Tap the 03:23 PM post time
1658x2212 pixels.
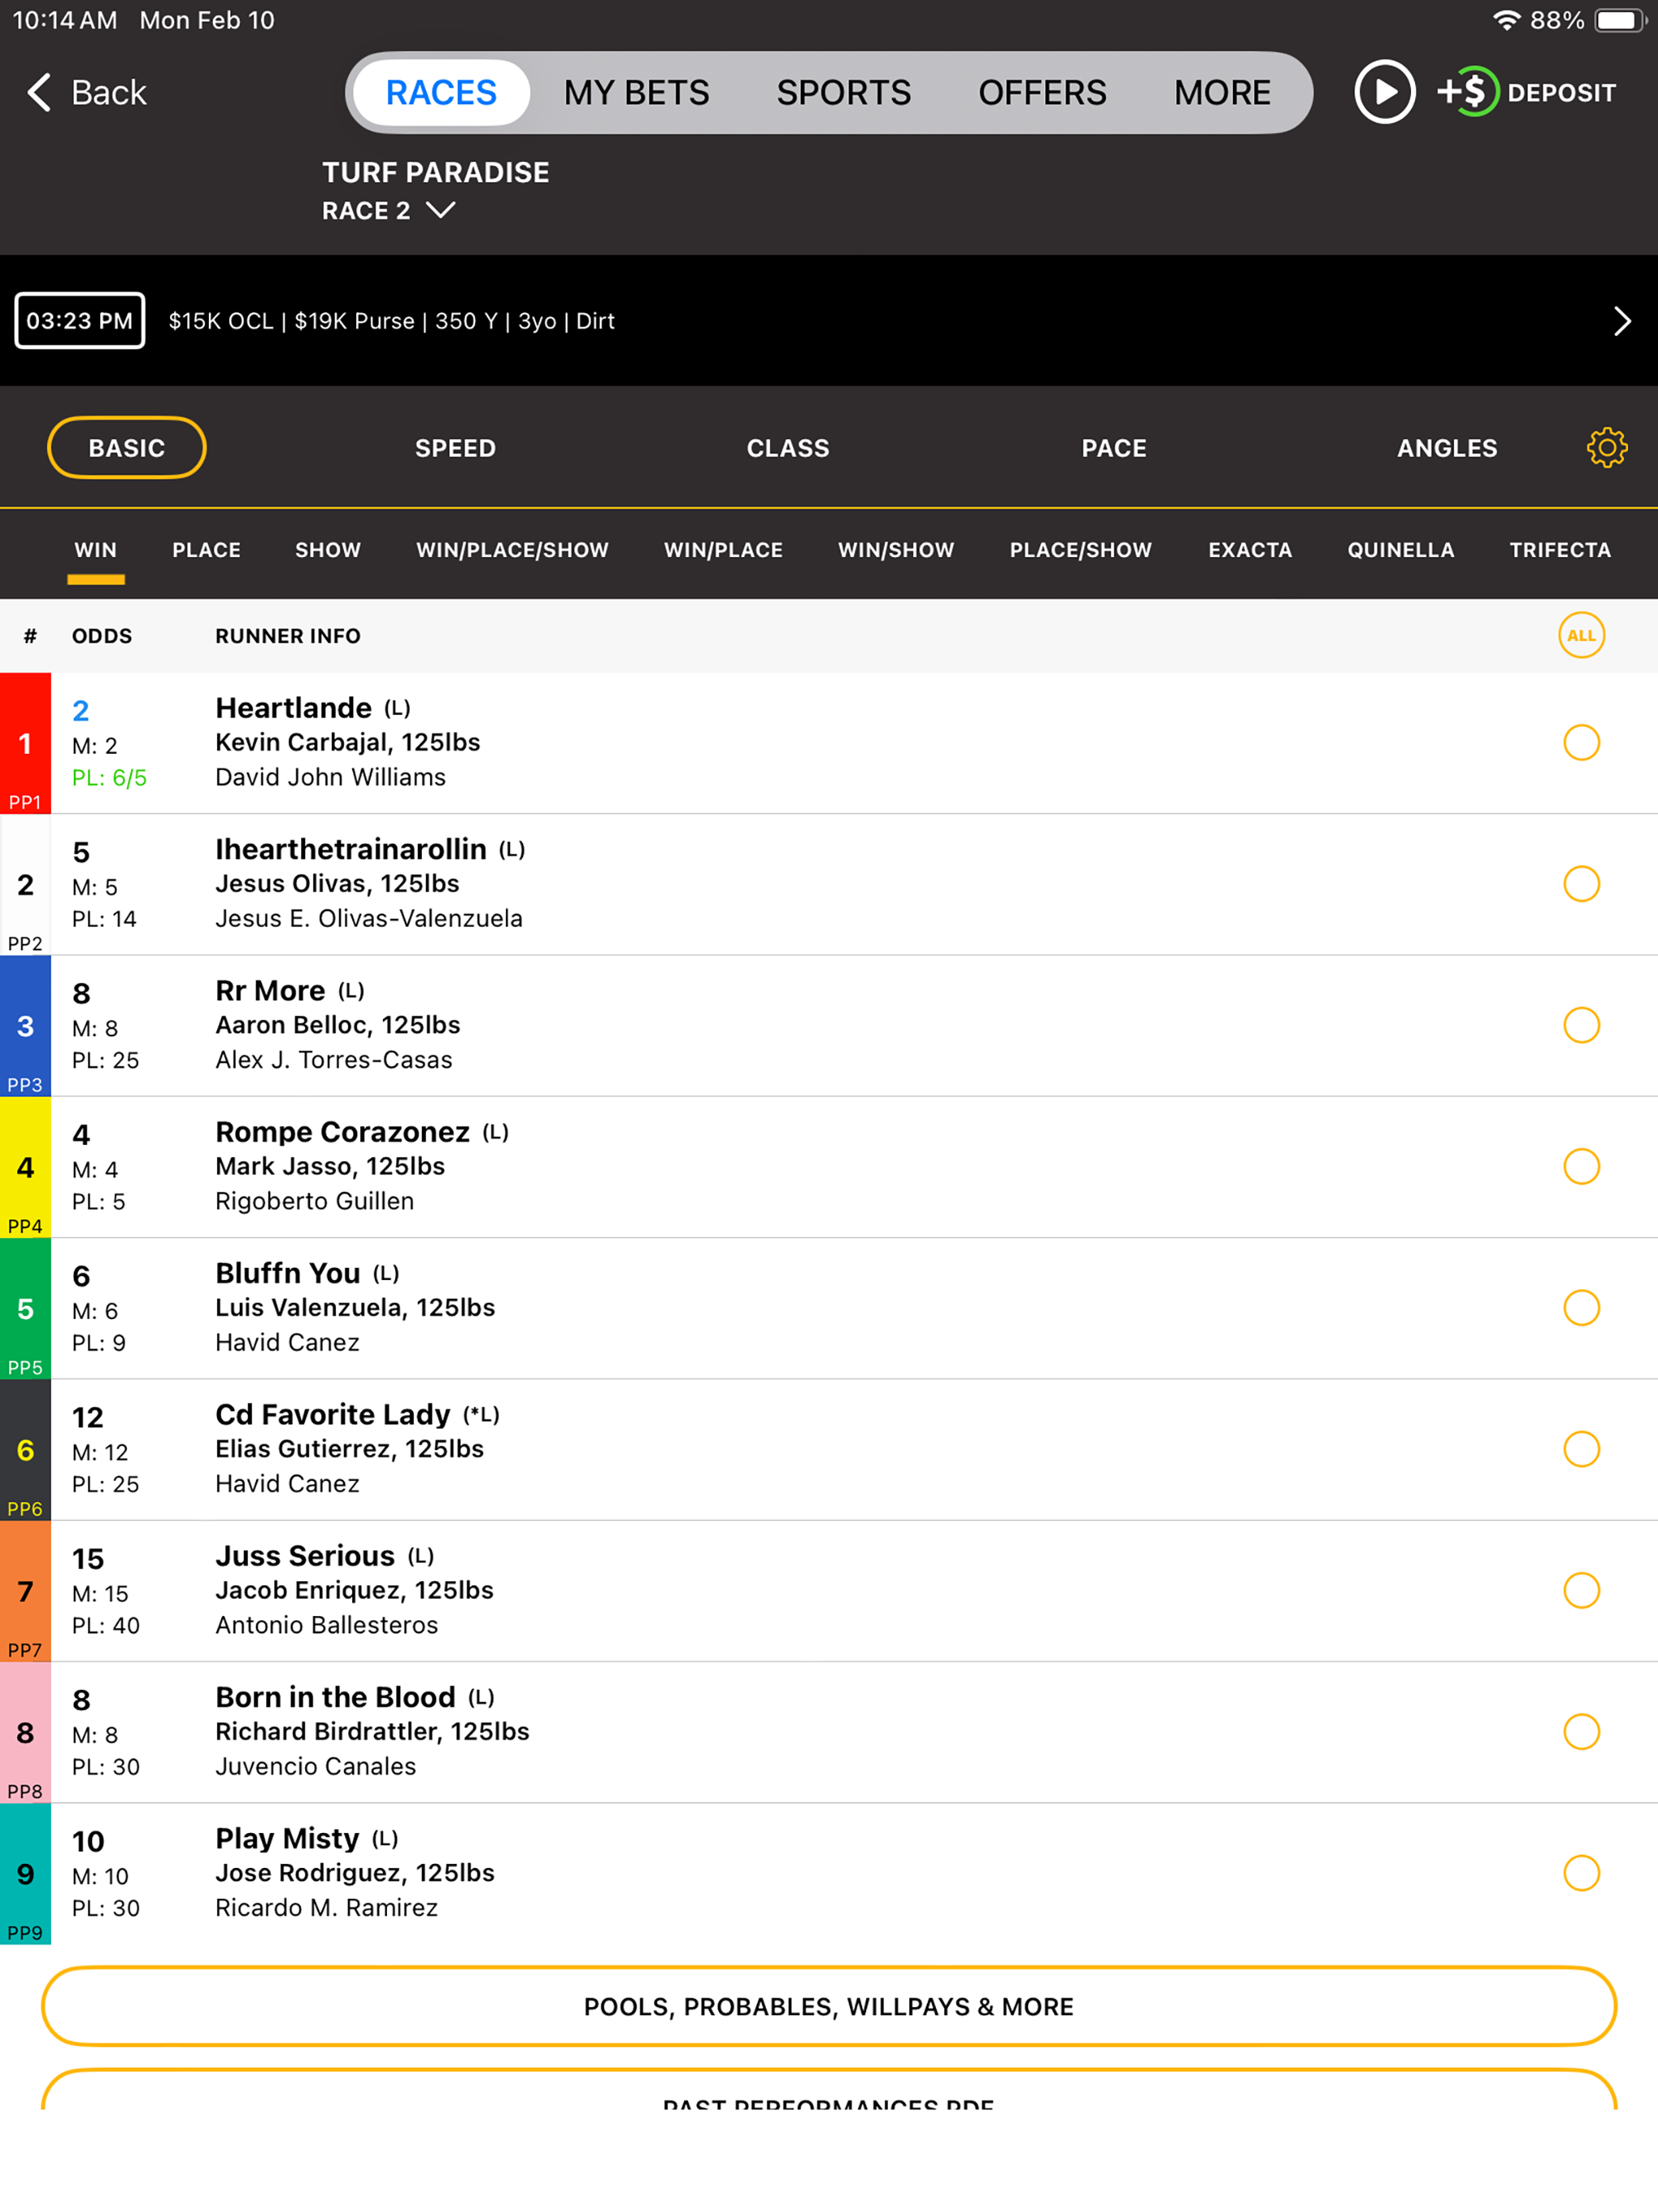tap(79, 320)
